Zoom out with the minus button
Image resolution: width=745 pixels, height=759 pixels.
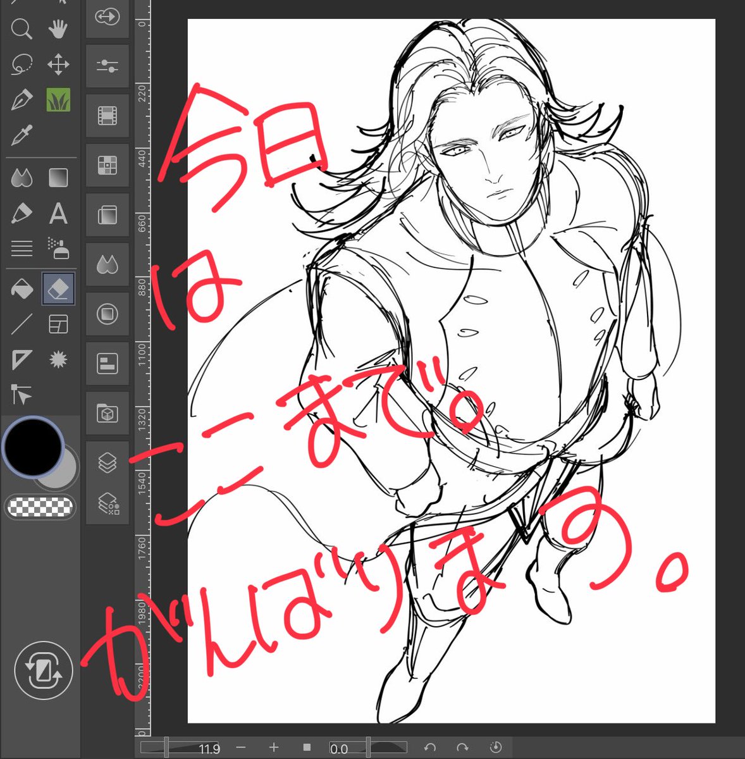pos(240,748)
